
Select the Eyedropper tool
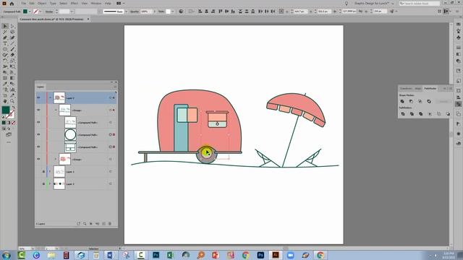coord(5,84)
